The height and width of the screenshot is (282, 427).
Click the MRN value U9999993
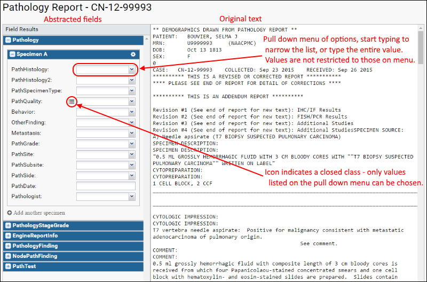[x=200, y=43]
